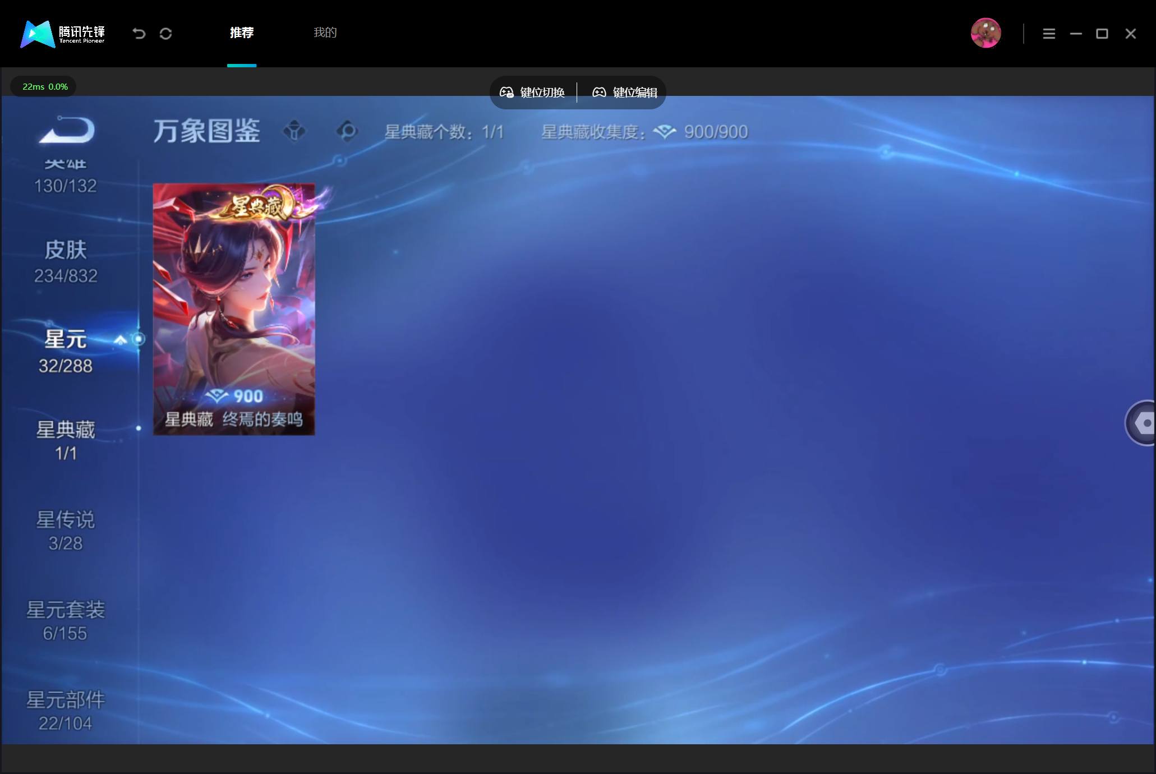Open the 终焉的奏鸣 skin card
This screenshot has width=1156, height=774.
[x=234, y=309]
